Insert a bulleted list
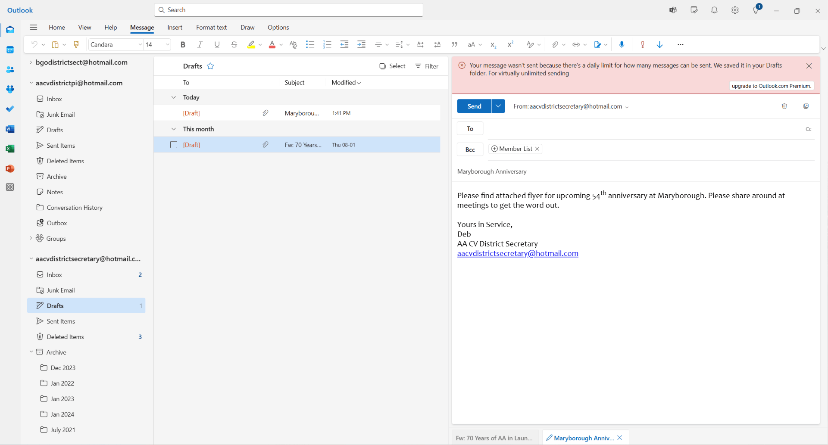 click(x=310, y=44)
